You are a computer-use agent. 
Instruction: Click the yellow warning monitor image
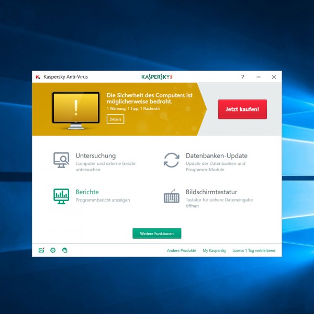[x=76, y=110]
